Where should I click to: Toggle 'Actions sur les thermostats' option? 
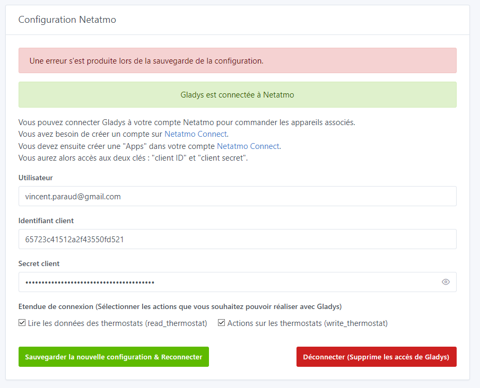(221, 322)
